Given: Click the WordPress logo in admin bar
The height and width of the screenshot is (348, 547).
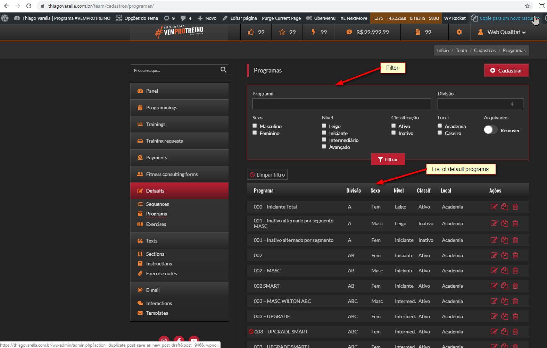Looking at the screenshot, I should click(x=5, y=18).
